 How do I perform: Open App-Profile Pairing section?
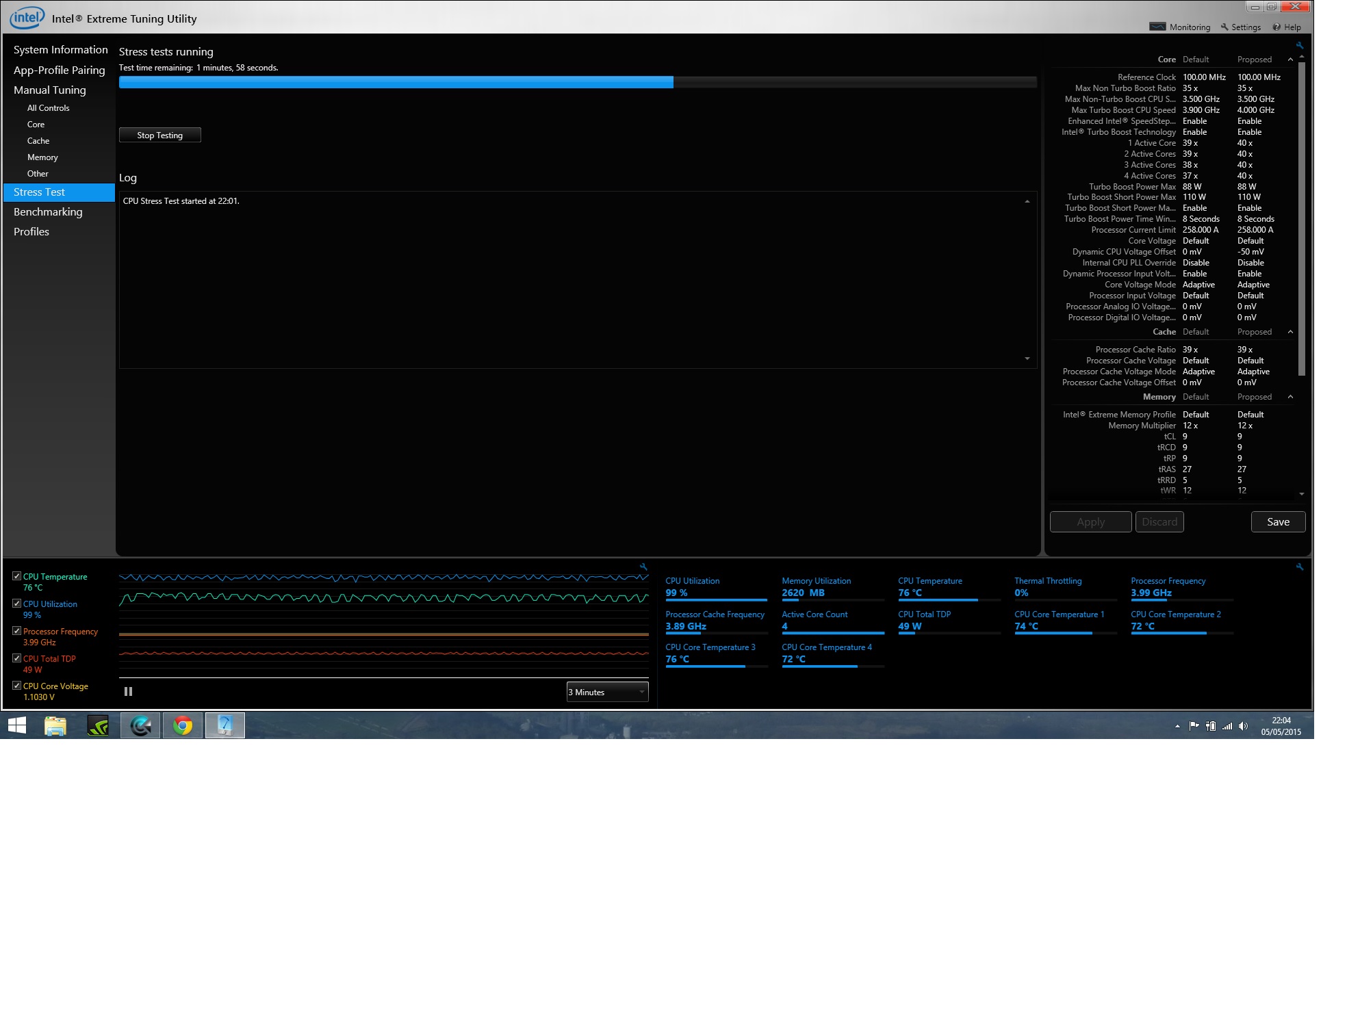pyautogui.click(x=60, y=70)
